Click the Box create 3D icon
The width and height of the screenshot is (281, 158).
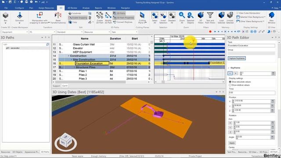point(6,16)
